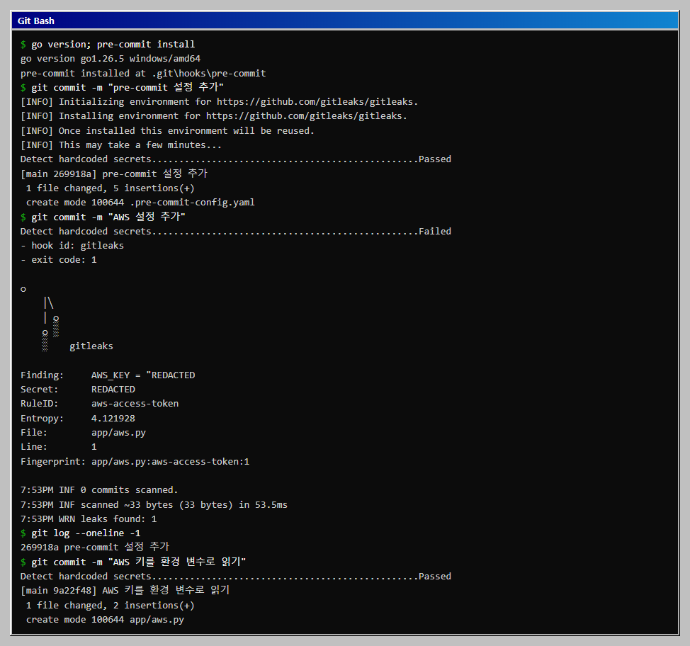Click the 'exit code: 1' line
The image size is (690, 646).
click(x=59, y=260)
